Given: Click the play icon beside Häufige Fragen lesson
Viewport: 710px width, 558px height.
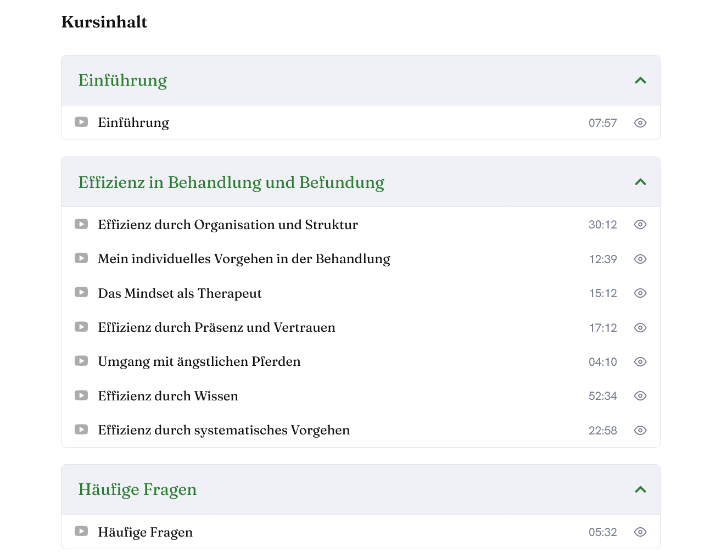Looking at the screenshot, I should 81,532.
